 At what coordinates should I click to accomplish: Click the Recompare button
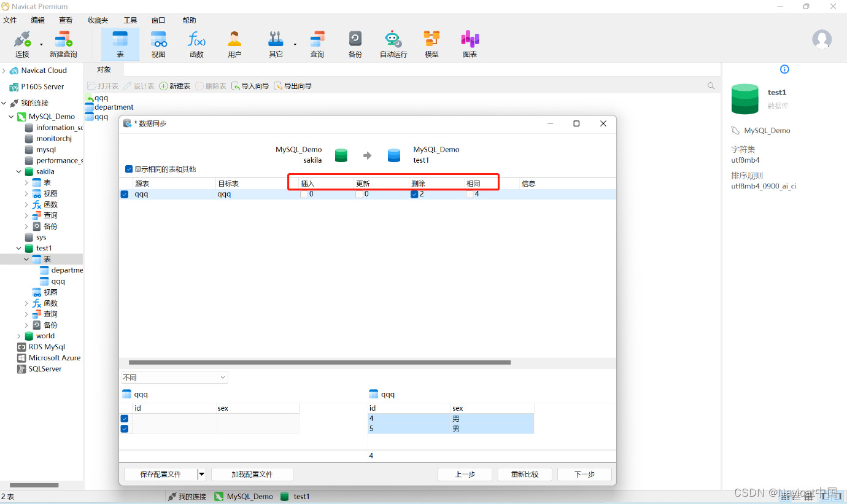[x=525, y=475]
